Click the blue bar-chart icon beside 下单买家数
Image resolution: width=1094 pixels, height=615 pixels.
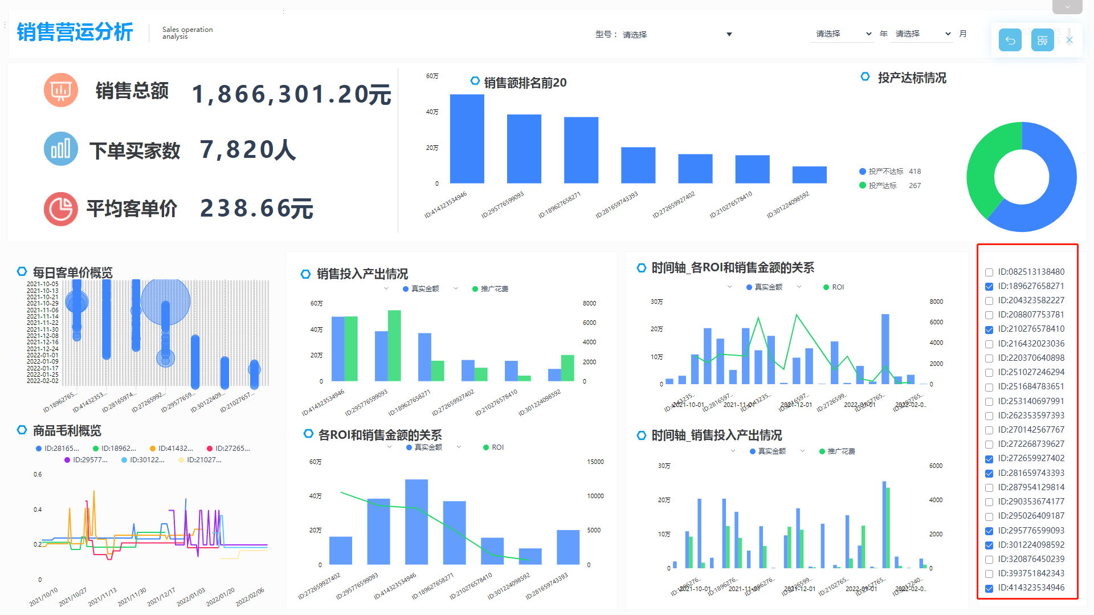coord(60,149)
